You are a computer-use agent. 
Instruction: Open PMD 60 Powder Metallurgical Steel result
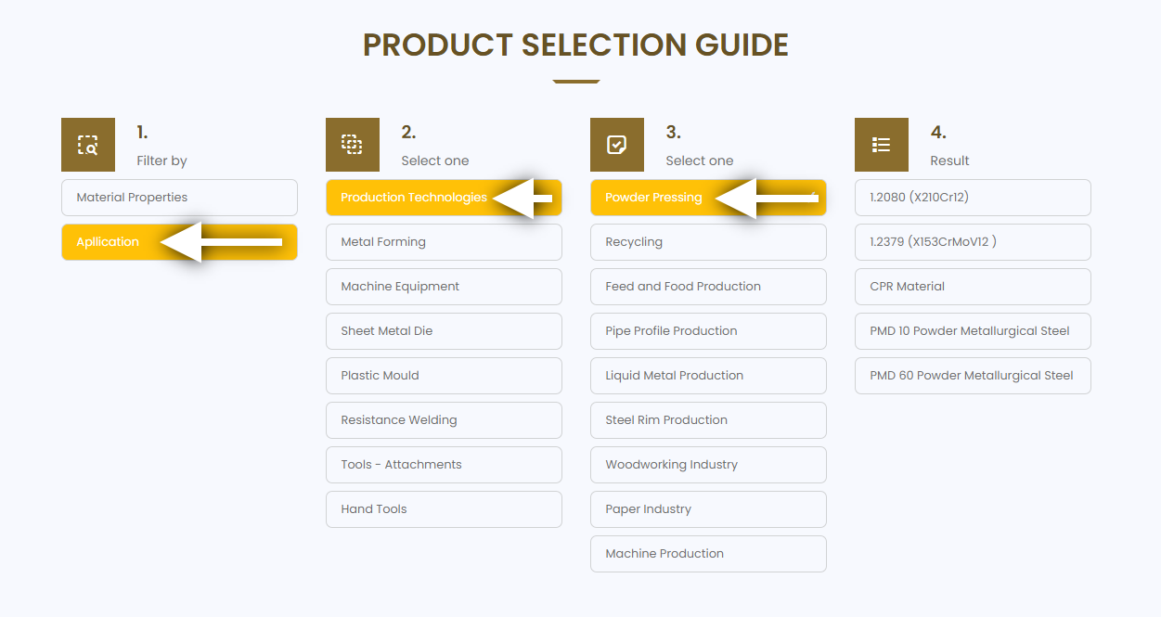click(973, 376)
